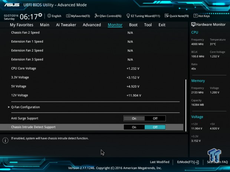Click the +1.232 V core voltage value

point(133,68)
